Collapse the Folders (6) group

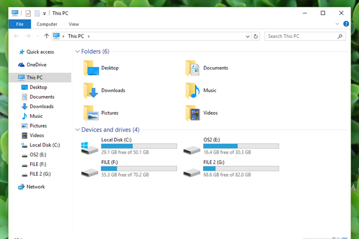click(77, 52)
